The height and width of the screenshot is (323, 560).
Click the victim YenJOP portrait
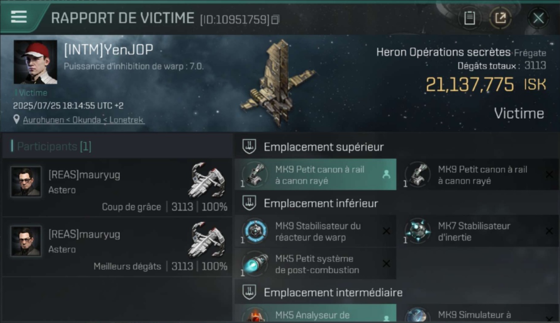pyautogui.click(x=35, y=62)
